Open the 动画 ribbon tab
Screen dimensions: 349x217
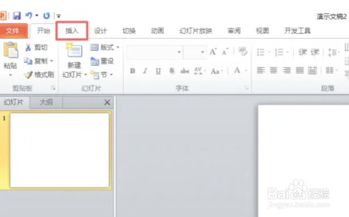158,31
